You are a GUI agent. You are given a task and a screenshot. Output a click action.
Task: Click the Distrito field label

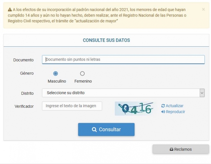pyautogui.click(x=27, y=93)
